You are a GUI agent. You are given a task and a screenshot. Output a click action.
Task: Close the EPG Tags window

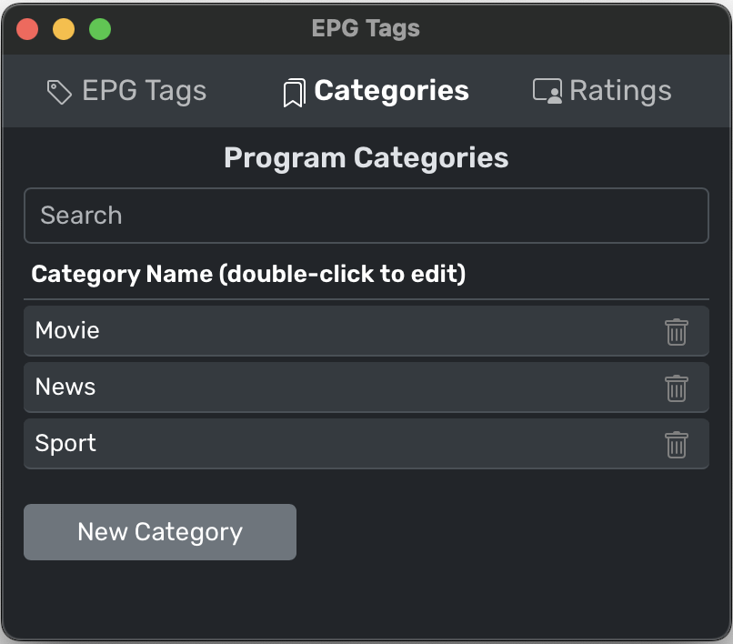tap(27, 29)
